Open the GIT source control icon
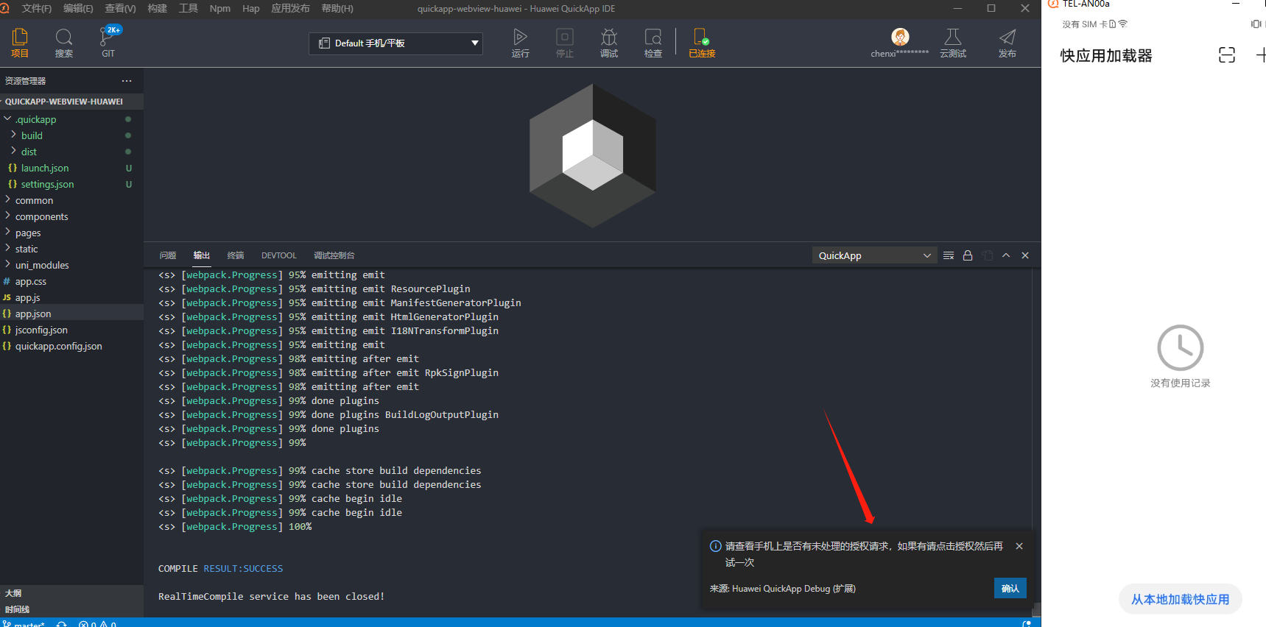The image size is (1266, 627). coord(108,43)
